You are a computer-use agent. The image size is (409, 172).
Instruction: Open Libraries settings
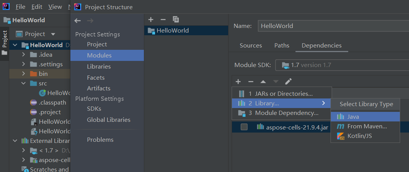tap(99, 67)
